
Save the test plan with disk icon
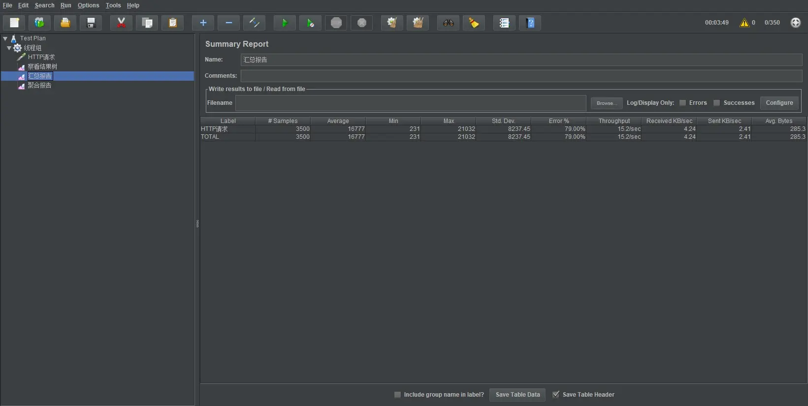pyautogui.click(x=91, y=23)
